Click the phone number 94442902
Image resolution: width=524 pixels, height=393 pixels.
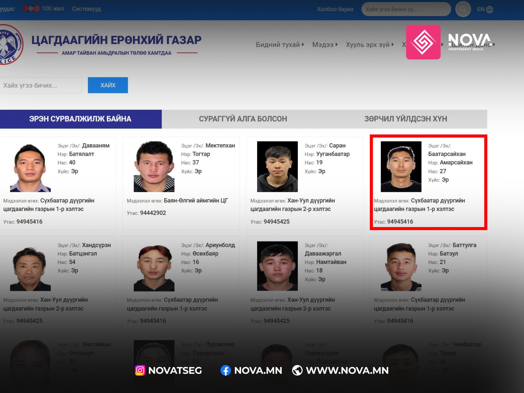[153, 213]
